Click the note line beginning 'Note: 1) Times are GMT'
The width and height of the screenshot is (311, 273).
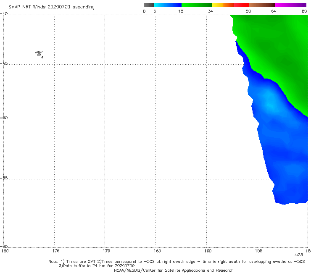point(177,262)
